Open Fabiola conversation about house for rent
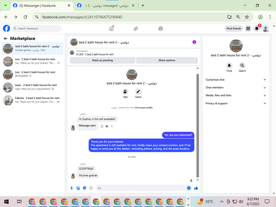Screen dimensions: 276x207 [33, 100]
